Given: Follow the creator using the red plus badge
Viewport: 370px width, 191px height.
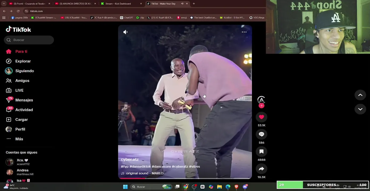Looking at the screenshot, I should point(262,106).
